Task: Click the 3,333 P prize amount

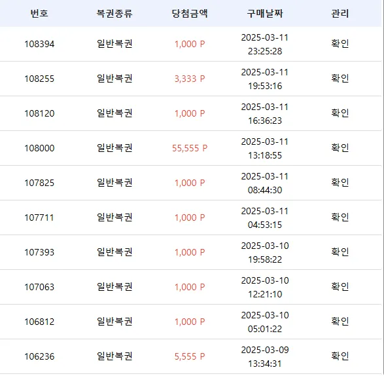Action: coord(190,79)
